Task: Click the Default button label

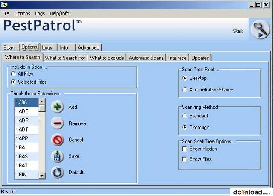Action: point(76,173)
